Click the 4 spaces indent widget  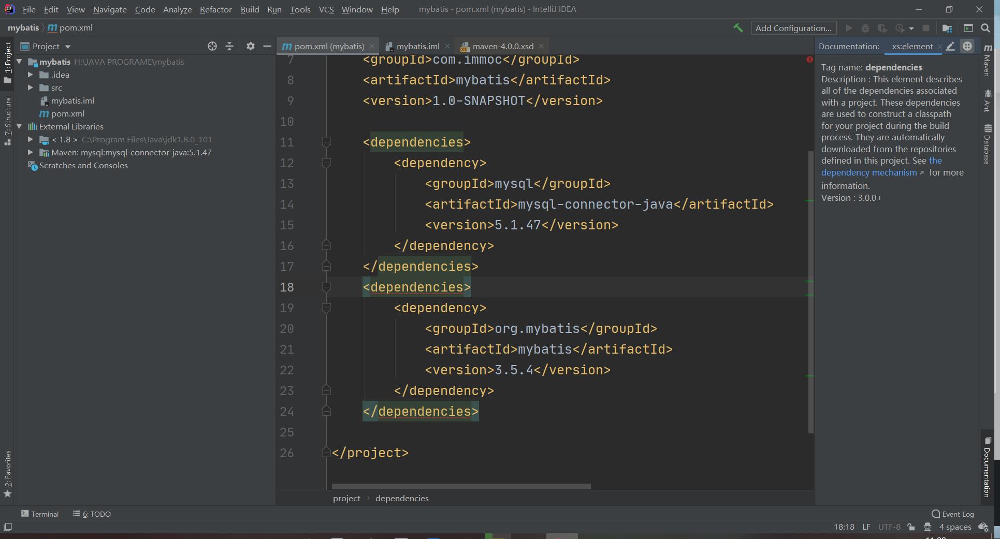(x=955, y=527)
